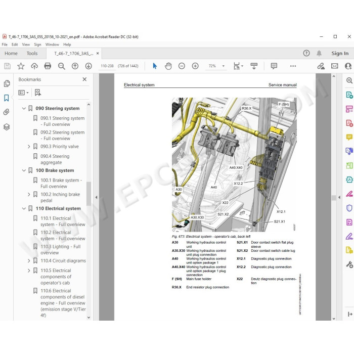
Task: Close the T_46-7_1706_3AS document tab
Action: point(98,54)
